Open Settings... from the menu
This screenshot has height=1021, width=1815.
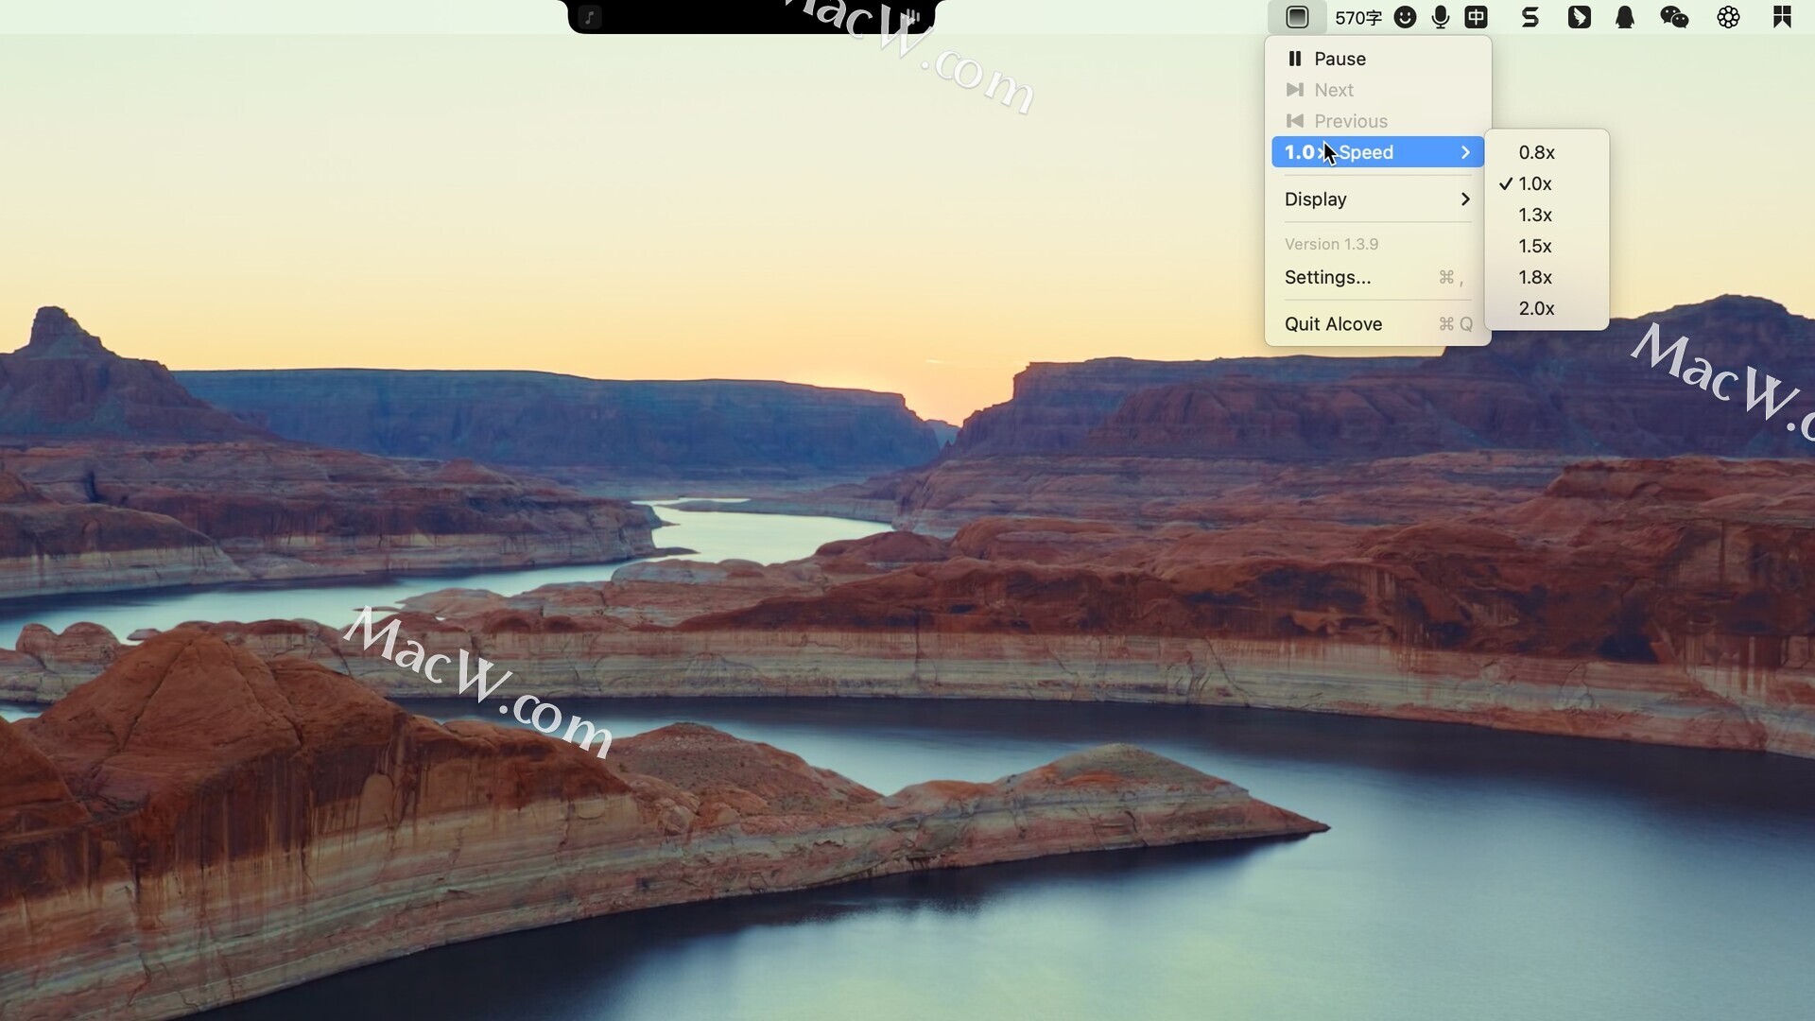(1327, 277)
